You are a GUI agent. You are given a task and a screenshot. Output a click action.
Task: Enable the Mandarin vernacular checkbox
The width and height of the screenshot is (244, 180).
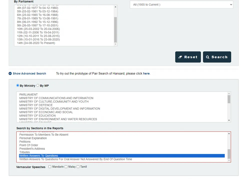[x=50, y=167]
